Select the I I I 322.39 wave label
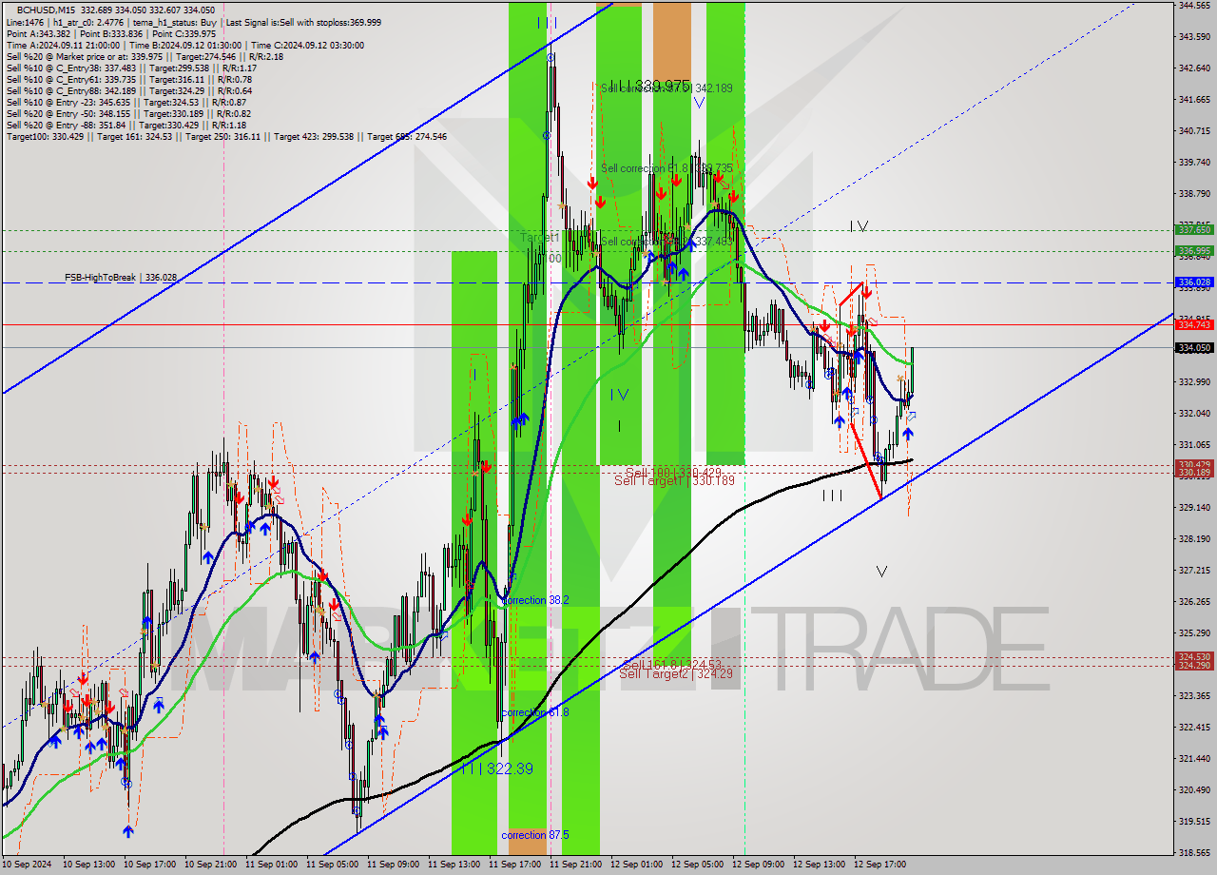Viewport: 1217px width, 875px height. click(496, 768)
